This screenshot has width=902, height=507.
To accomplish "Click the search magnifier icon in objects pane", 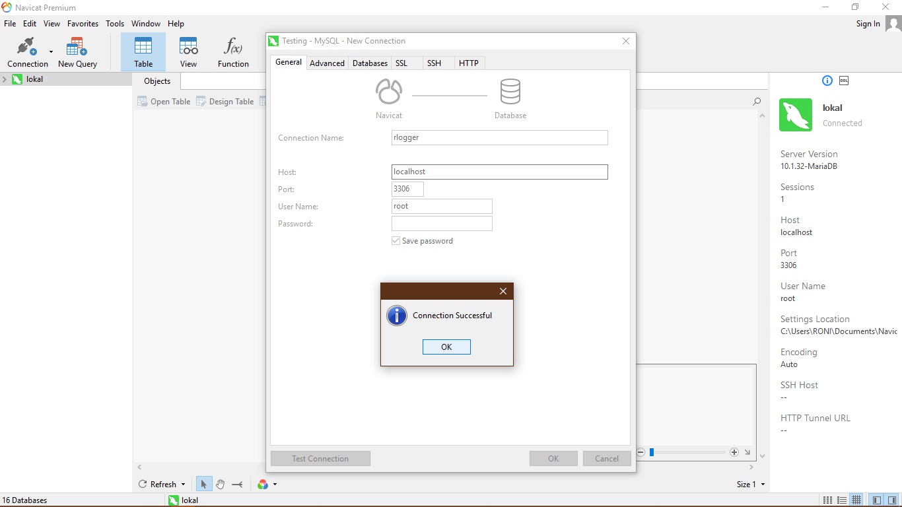I will pos(757,102).
